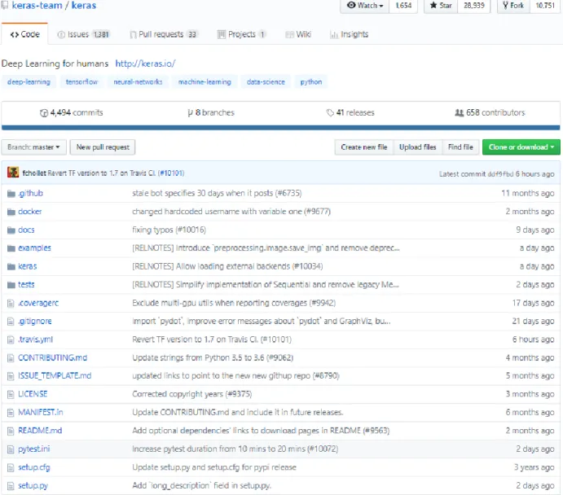The image size is (563, 495).
Task: Click the commits clock icon
Action: [44, 113]
